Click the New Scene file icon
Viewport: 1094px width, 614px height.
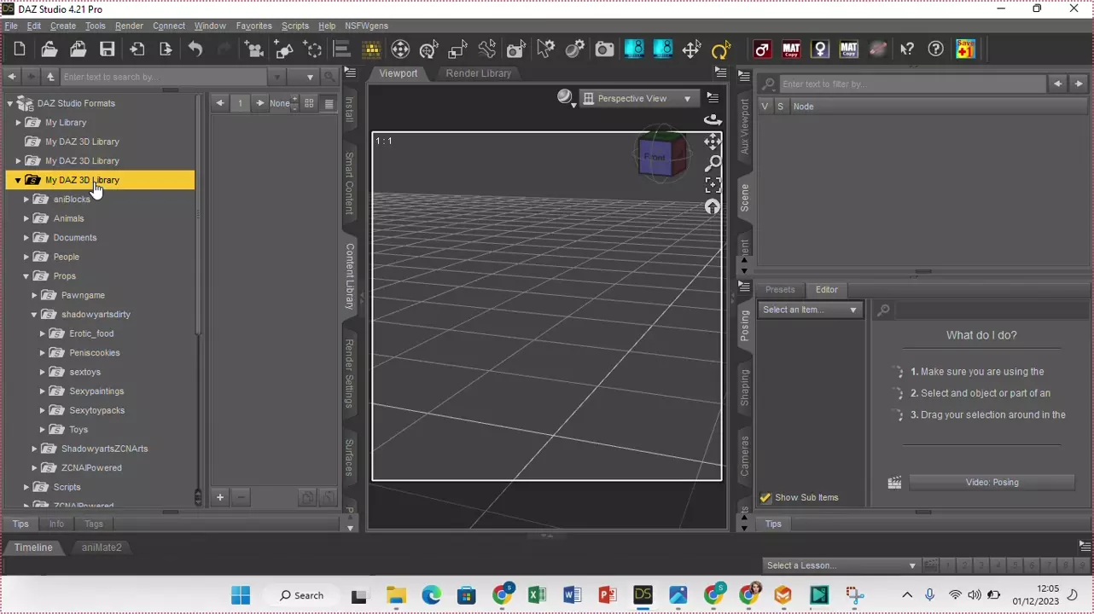coord(20,49)
